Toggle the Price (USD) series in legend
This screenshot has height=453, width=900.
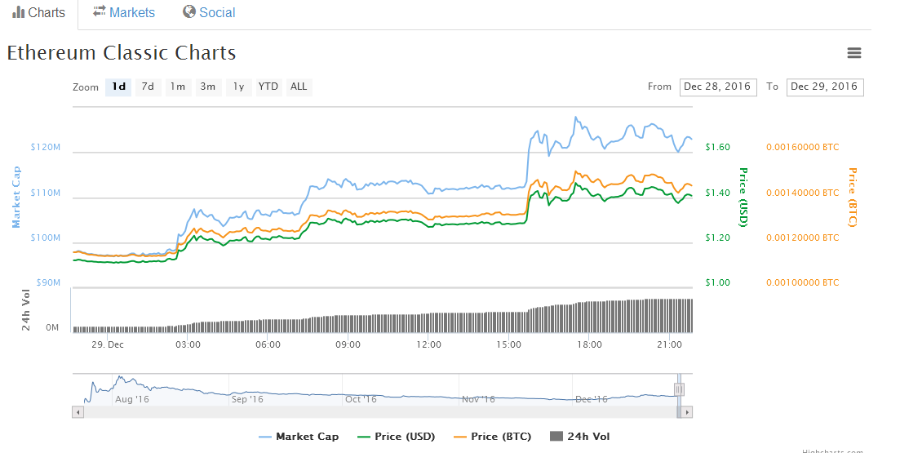pyautogui.click(x=396, y=437)
